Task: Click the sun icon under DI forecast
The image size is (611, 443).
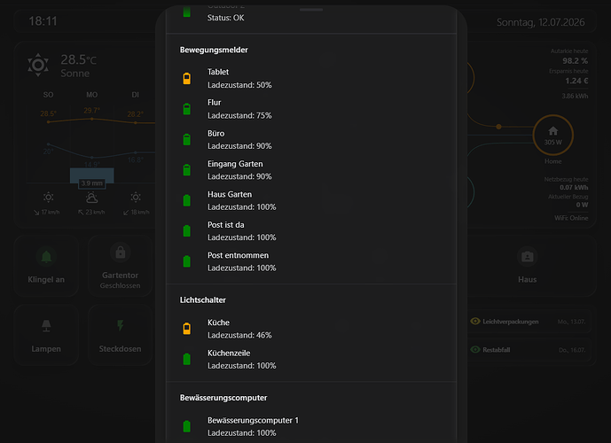Action: [x=136, y=198]
